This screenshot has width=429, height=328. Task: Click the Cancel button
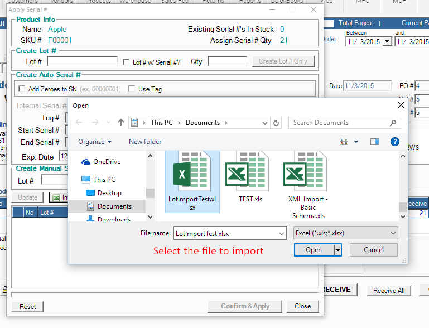pos(373,250)
